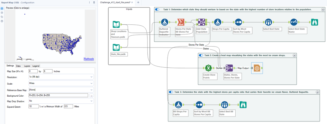Select the Add State Population join tool

201,22
